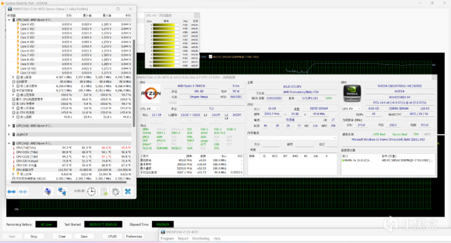Screen dimensions: 451x243
Task: Click the Stop button in AIDA64
Action: 34,236
